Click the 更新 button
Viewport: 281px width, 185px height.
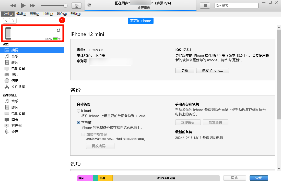[x=185, y=70]
